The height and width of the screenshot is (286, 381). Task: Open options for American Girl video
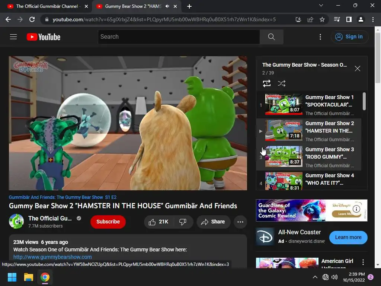click(363, 262)
